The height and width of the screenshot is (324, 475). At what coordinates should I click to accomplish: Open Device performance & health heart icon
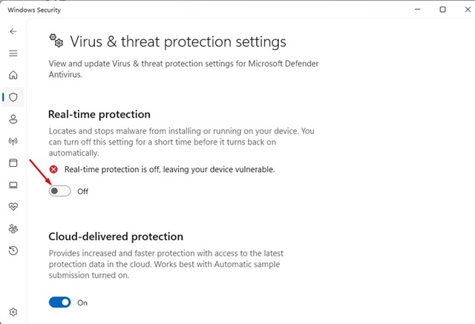click(x=13, y=207)
